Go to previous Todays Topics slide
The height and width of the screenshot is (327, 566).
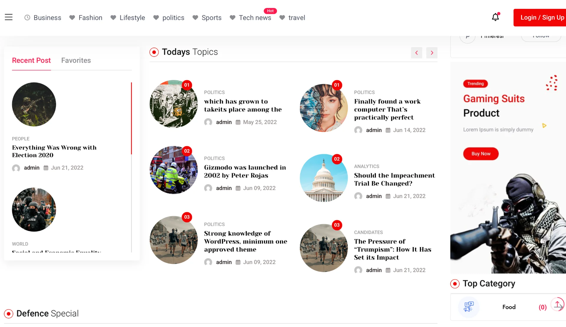click(416, 53)
